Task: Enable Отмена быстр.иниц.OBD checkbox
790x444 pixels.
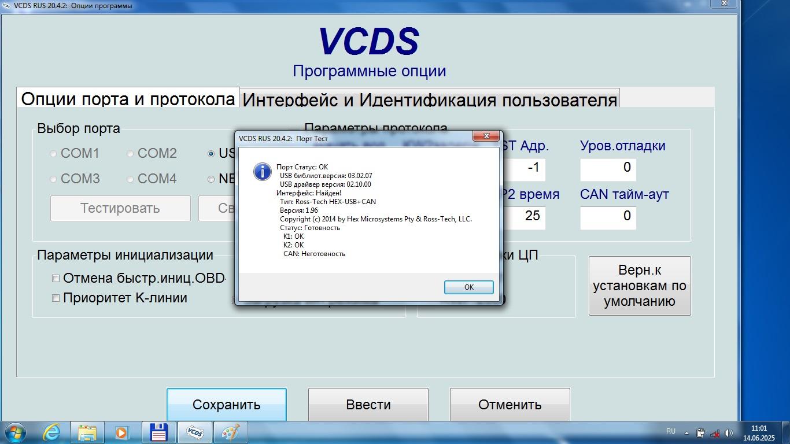Action: pos(56,279)
